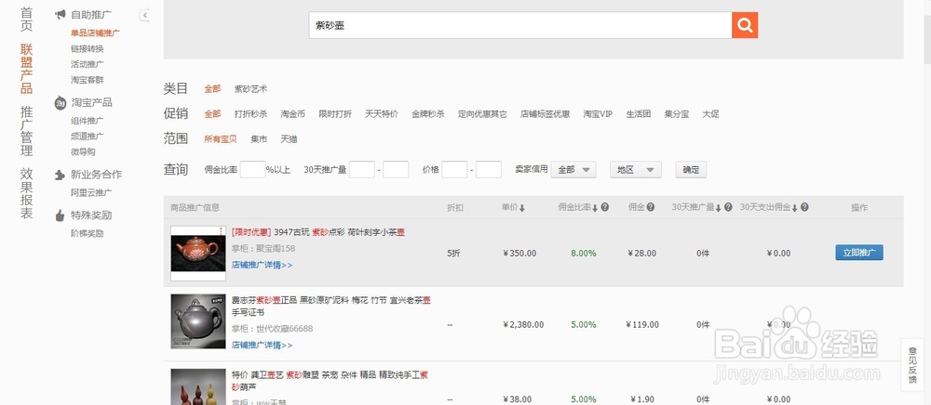Click the 30天推广量 minimum input field
The height and width of the screenshot is (405, 931).
[x=361, y=170]
